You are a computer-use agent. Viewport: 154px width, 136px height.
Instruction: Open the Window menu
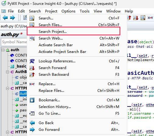pyautogui.click(x=113, y=11)
